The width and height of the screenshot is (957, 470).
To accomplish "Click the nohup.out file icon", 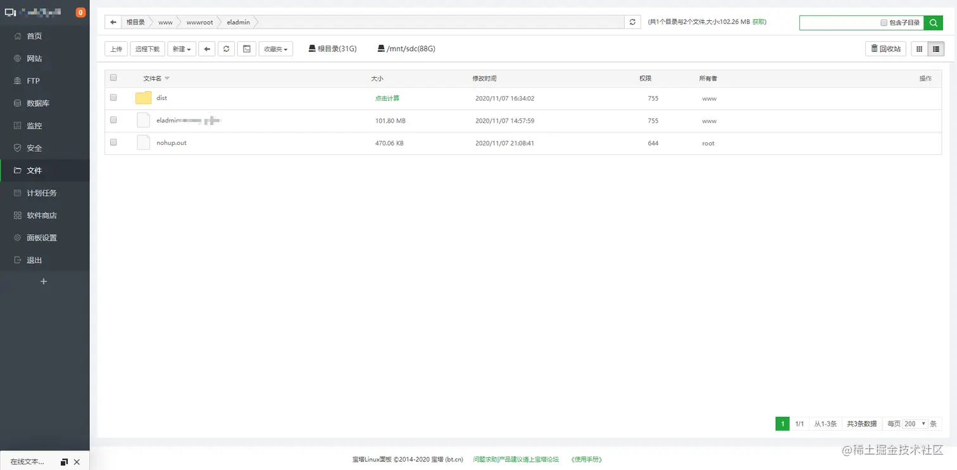I will (x=144, y=142).
